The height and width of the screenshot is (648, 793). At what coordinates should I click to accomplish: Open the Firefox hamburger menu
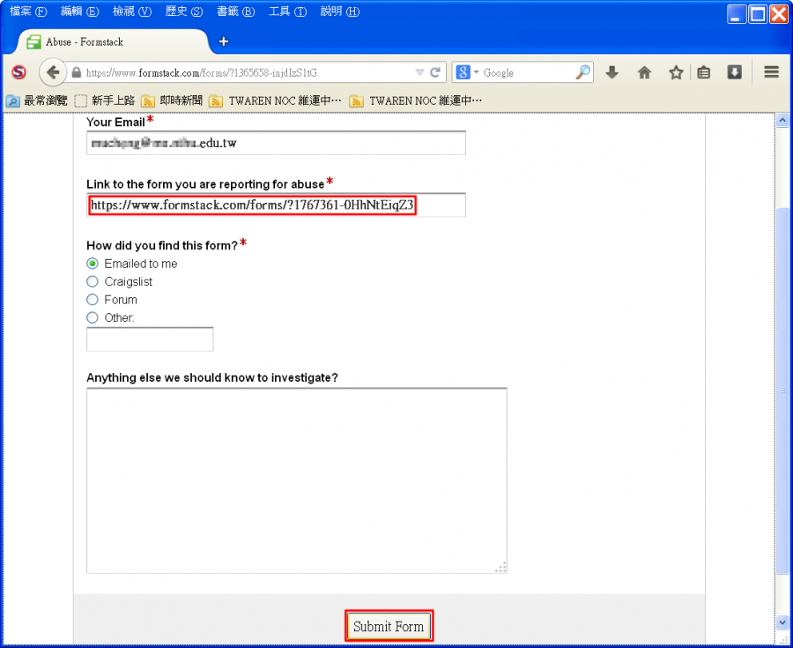click(772, 73)
